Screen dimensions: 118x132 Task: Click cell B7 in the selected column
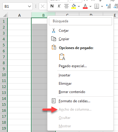(x=40, y=57)
